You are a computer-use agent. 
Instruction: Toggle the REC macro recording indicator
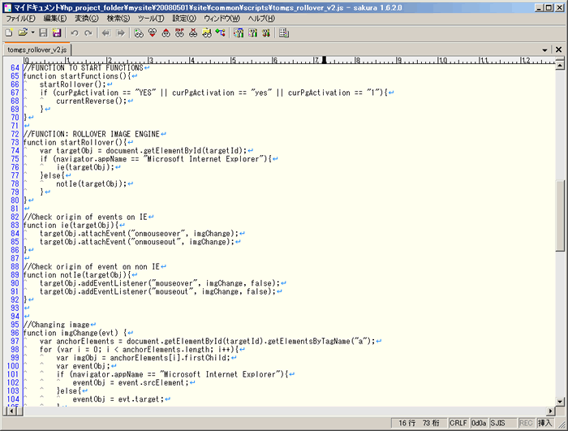pos(525,424)
